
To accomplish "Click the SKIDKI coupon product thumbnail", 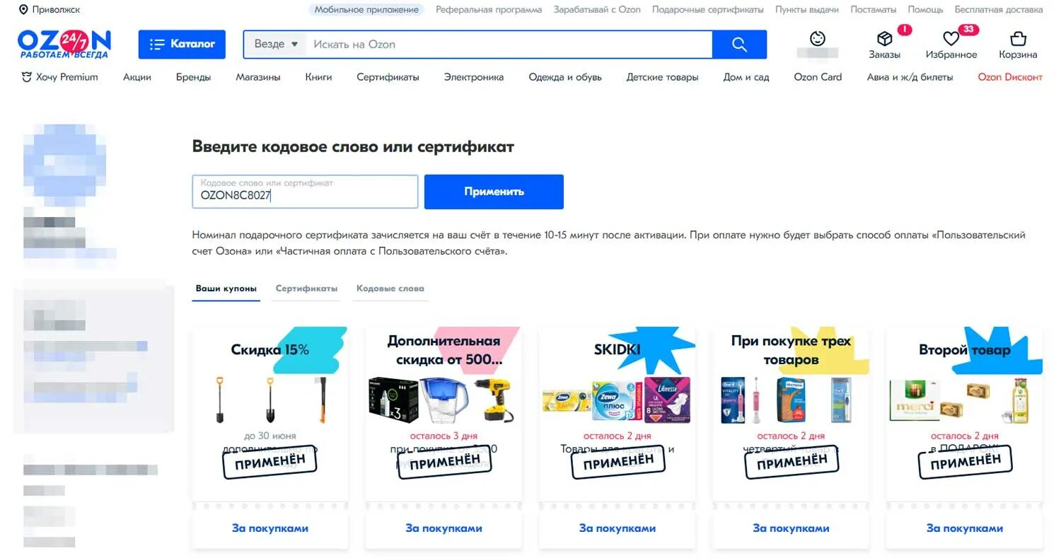I will click(x=616, y=400).
